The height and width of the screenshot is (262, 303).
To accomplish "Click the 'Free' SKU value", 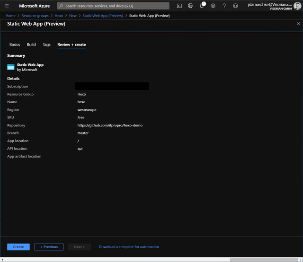I will click(81, 117).
